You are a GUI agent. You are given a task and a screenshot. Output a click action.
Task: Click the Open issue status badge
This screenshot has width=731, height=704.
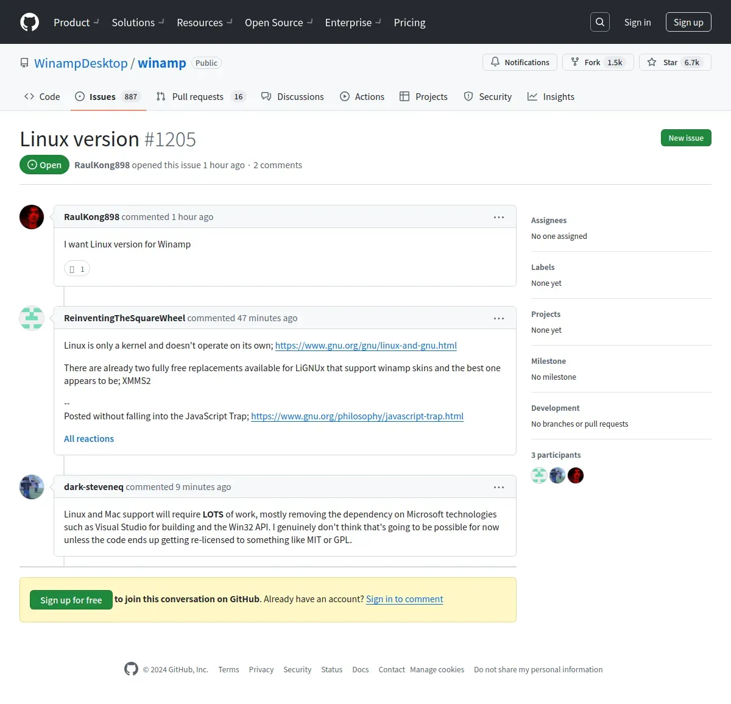(x=44, y=165)
